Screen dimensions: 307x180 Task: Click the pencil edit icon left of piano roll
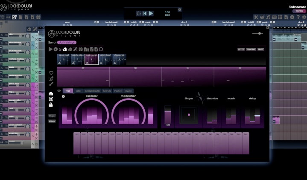(x=51, y=78)
